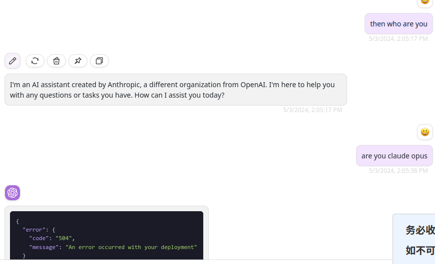Viewport: 435px width, 264px height.
Task: Click the partially visible smiley avatar at top
Action: point(425,3)
